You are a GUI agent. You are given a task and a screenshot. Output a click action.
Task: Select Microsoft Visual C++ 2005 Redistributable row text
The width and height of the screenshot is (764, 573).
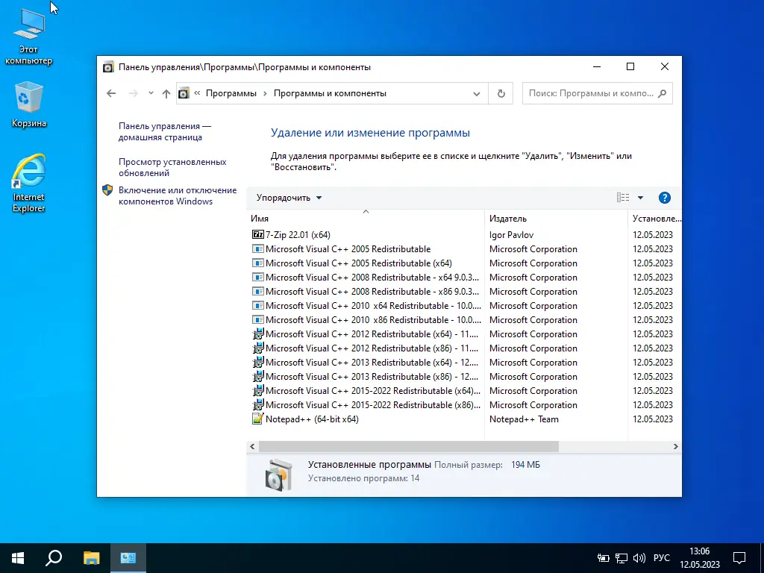348,249
